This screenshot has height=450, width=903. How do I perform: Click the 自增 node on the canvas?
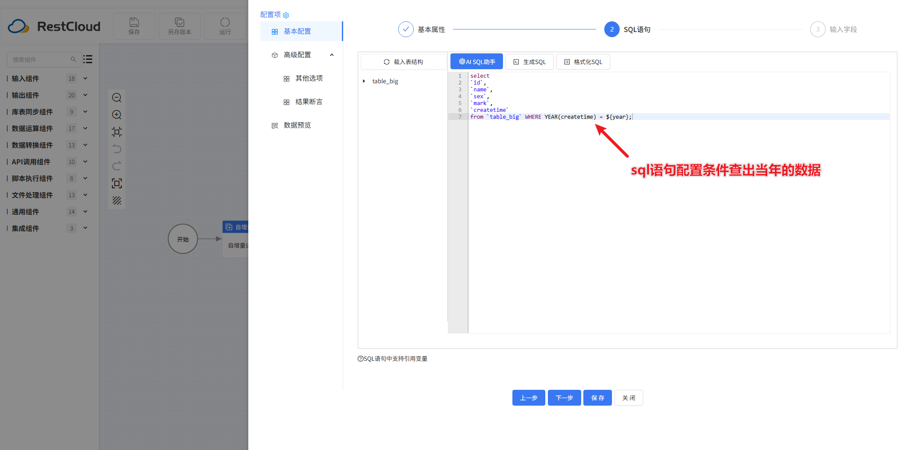(236, 239)
